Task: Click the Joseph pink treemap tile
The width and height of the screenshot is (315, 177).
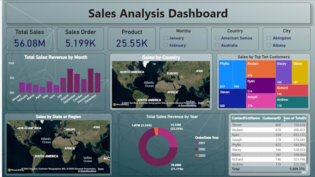Action: click(261, 101)
